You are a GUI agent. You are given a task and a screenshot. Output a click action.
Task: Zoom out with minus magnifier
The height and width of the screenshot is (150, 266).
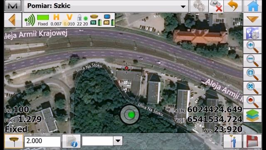[x=252, y=61]
